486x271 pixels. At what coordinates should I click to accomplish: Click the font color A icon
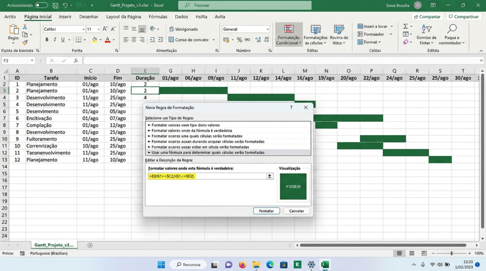[x=108, y=40]
